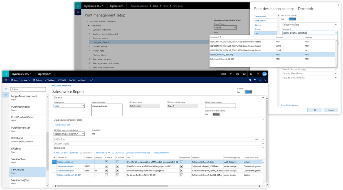Open the OPTIONS menu
The image size is (343, 190).
point(82,80)
